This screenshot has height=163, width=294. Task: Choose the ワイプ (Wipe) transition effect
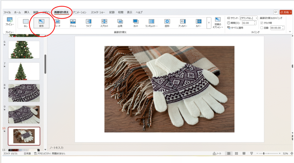88,23
